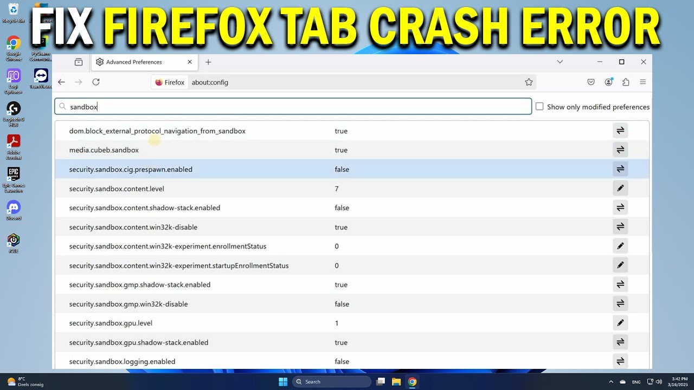Click value 7 of security.sandbox.content.level
Image resolution: width=694 pixels, height=390 pixels.
click(337, 188)
